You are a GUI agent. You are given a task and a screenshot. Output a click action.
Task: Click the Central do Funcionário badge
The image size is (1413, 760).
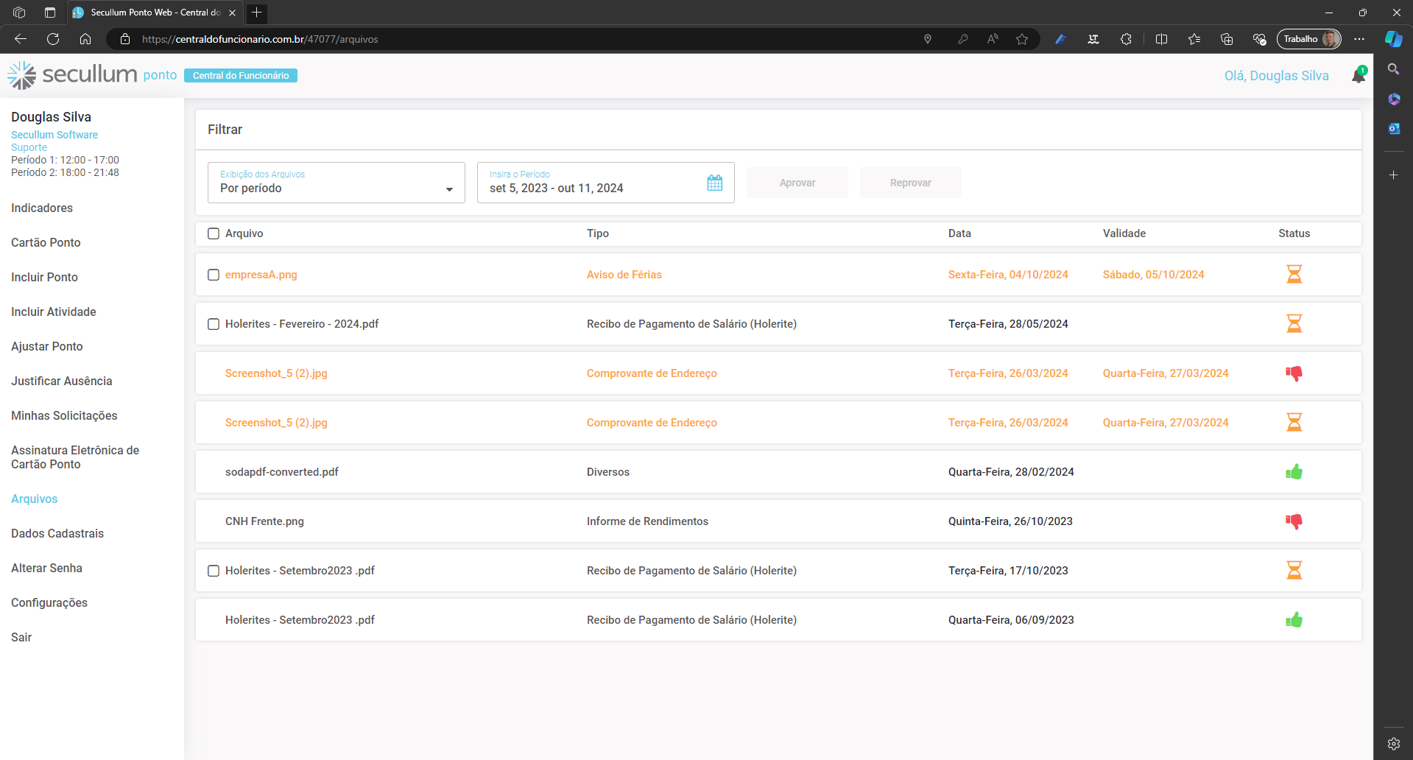(x=241, y=75)
